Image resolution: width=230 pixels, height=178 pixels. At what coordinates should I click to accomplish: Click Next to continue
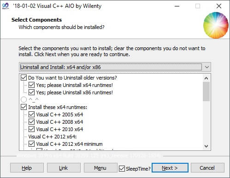coord(170,168)
